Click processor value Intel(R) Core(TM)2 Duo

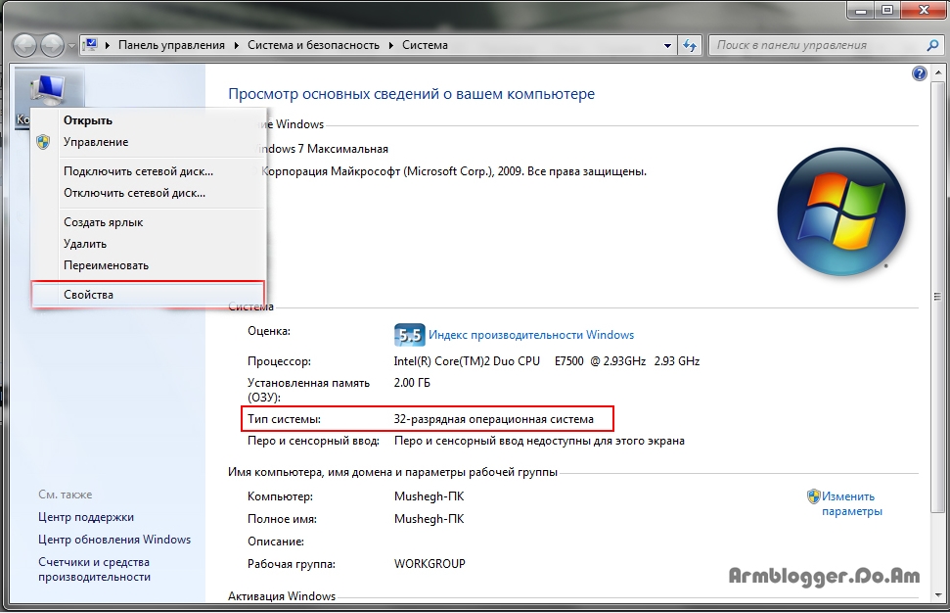click(547, 361)
